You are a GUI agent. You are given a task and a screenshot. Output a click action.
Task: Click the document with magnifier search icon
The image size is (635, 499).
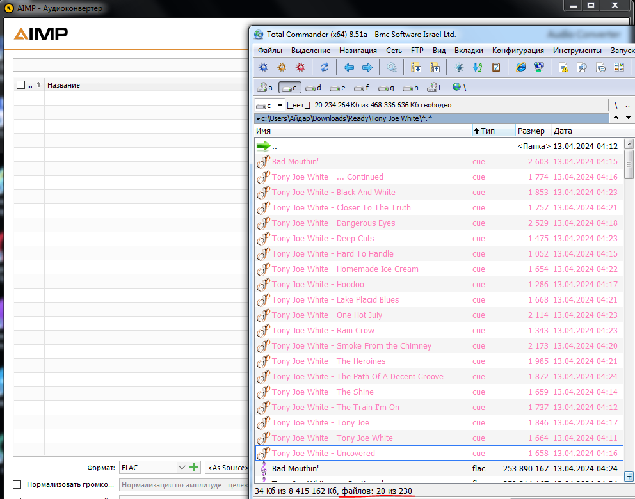point(582,67)
